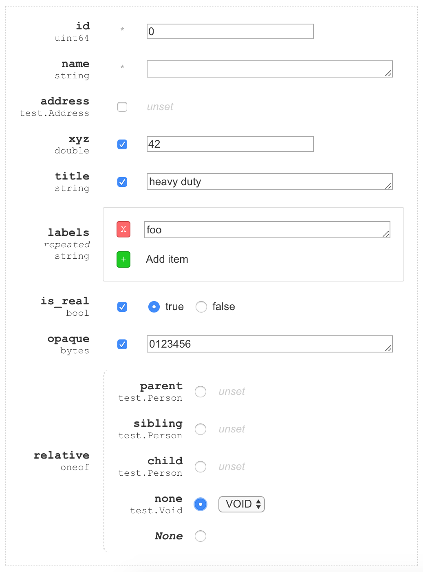Edit the "heavy duty" title text

click(x=269, y=182)
